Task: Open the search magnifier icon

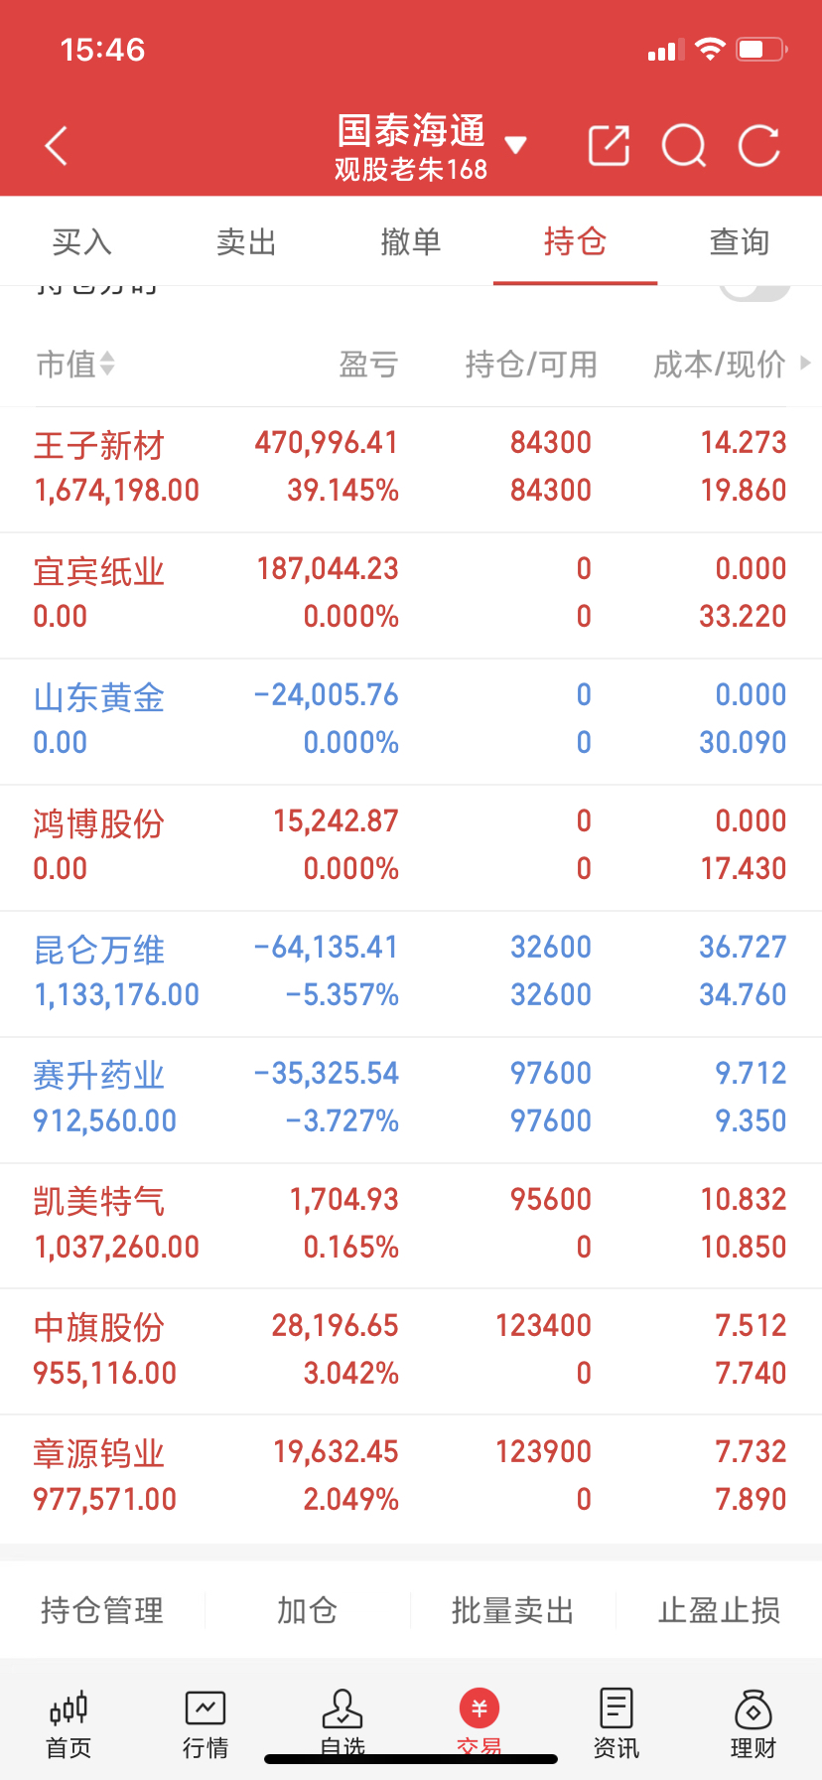Action: point(684,146)
